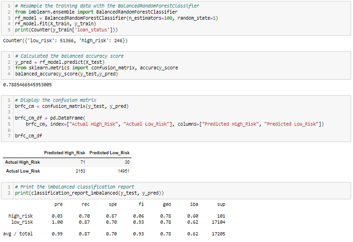
Task: Click the y_pred = rf_model.predict(X_test) line
Action: click(60, 62)
